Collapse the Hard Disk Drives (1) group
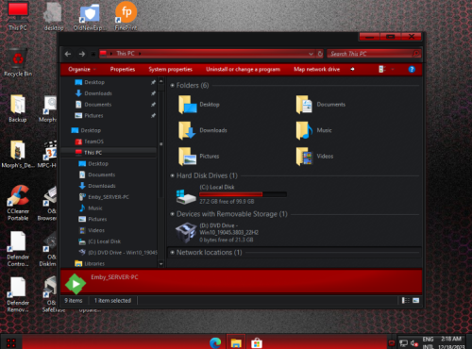The image size is (472, 349). [173, 175]
